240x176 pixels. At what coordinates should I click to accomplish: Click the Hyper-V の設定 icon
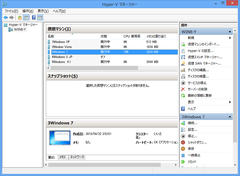click(183, 51)
